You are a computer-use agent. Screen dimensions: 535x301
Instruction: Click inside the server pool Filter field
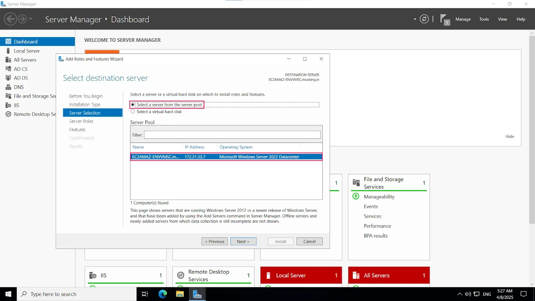[x=232, y=135]
